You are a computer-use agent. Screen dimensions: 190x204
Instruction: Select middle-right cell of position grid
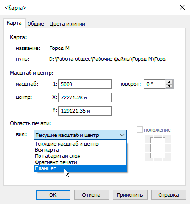[167, 148]
